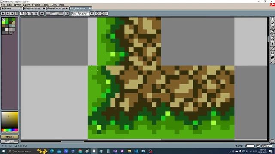Close the Home tab
Screen dimensions: 275x154
(x=21, y=8)
